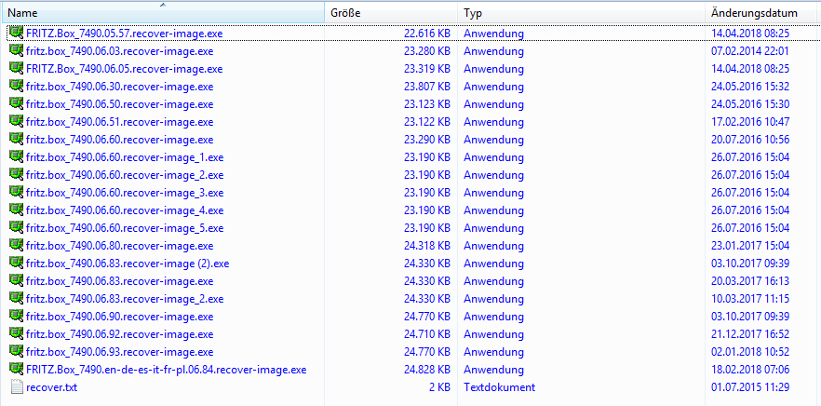Click the date 23.01.2017 15:04

(x=750, y=246)
